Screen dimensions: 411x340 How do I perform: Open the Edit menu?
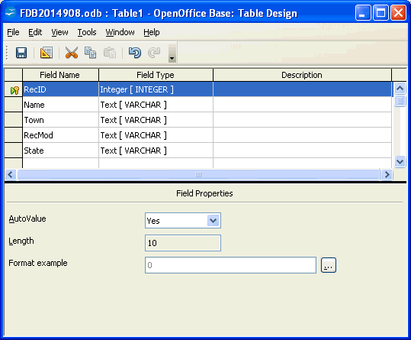tap(35, 32)
